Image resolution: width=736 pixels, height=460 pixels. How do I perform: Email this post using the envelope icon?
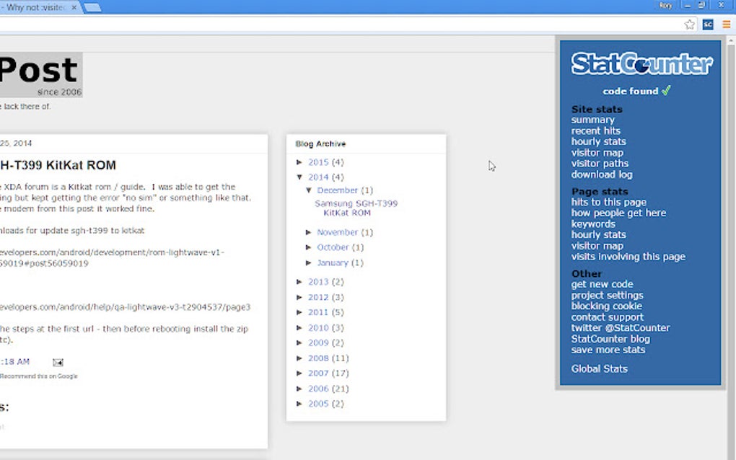coord(58,362)
